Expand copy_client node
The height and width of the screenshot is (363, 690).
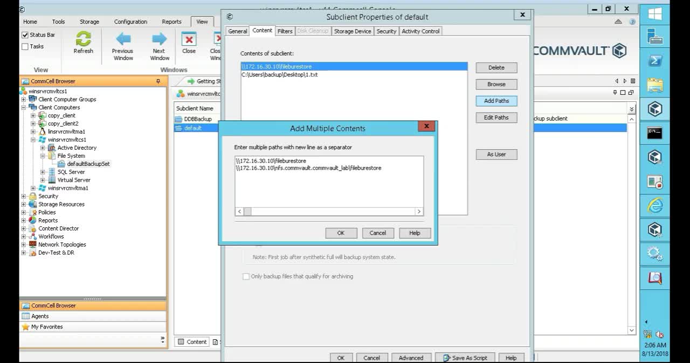33,116
